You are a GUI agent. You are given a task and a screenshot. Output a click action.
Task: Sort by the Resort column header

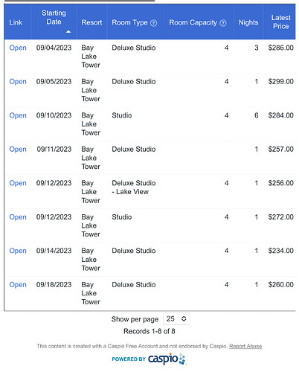pyautogui.click(x=91, y=22)
